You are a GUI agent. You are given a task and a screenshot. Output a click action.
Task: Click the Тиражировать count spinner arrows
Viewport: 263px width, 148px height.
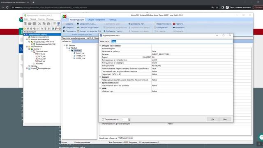click(x=129, y=119)
